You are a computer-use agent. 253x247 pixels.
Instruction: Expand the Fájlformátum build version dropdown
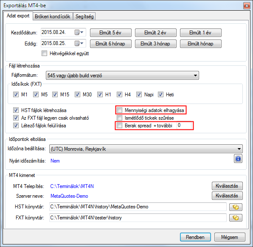pyautogui.click(x=122, y=76)
